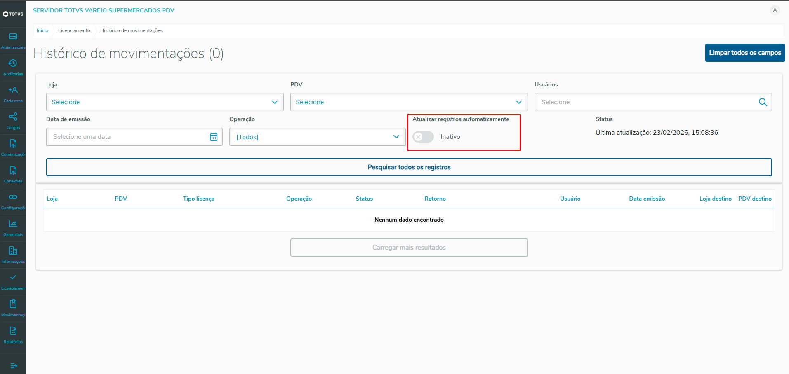Click the TOTVS logo

coord(13,14)
